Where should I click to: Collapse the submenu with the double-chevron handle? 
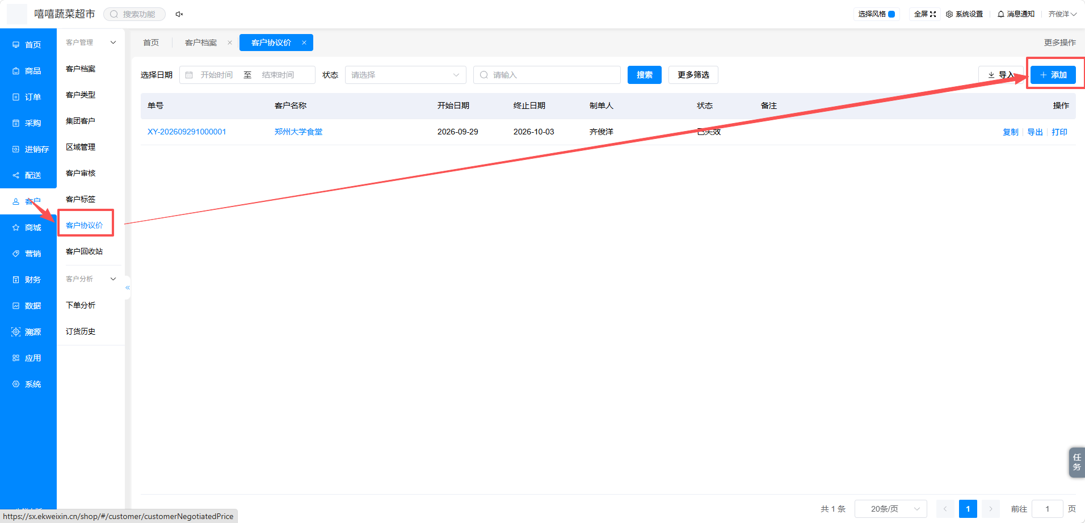coord(128,288)
